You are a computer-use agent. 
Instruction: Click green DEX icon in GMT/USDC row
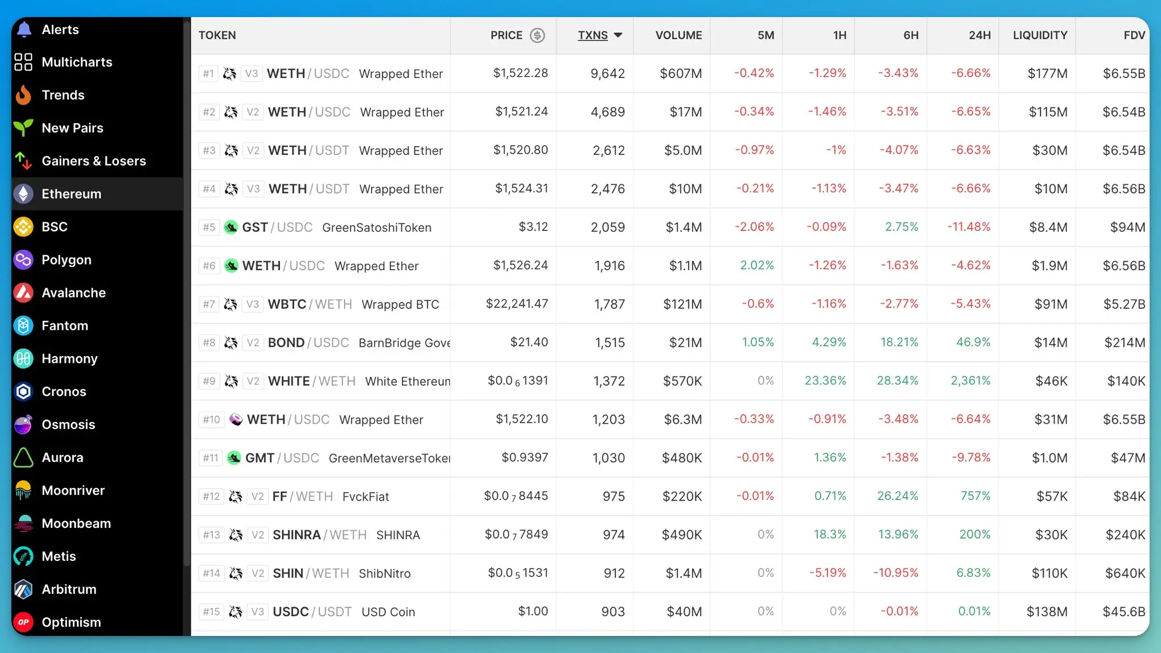coord(234,458)
